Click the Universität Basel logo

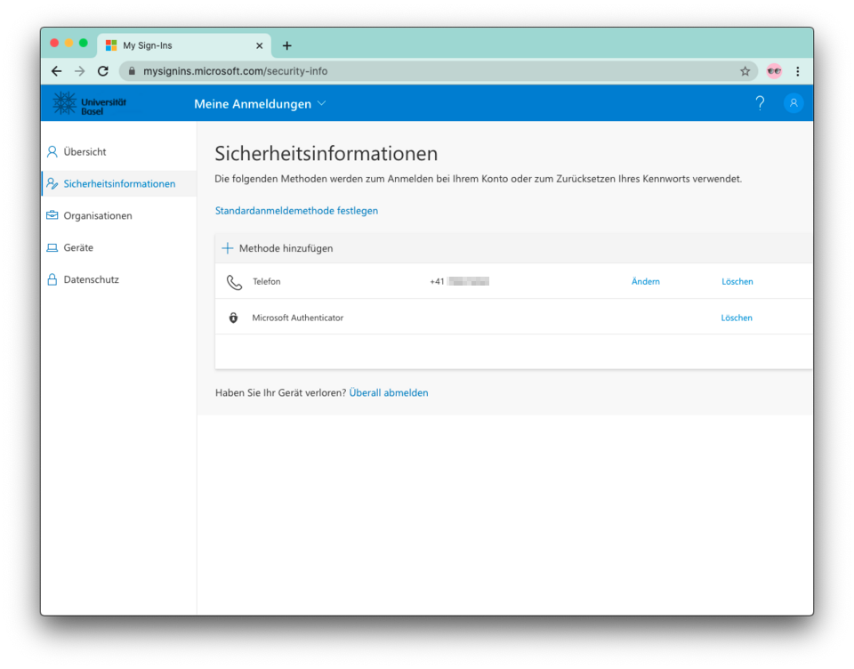pos(90,103)
